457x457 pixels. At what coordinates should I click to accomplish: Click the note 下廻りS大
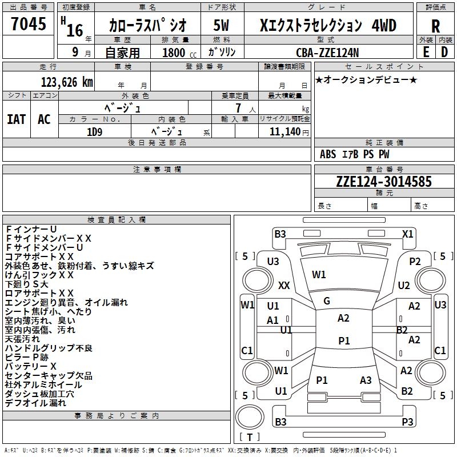(26, 284)
